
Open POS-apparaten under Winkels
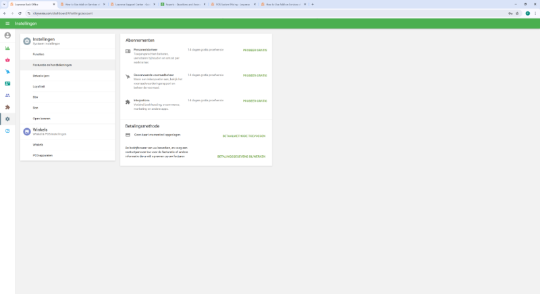click(43, 155)
